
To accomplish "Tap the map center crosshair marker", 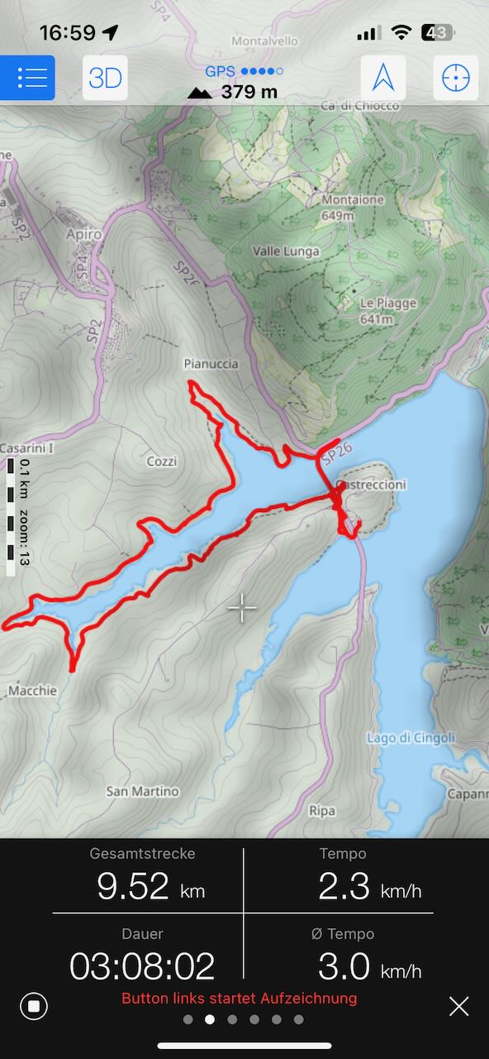I will pyautogui.click(x=242, y=608).
